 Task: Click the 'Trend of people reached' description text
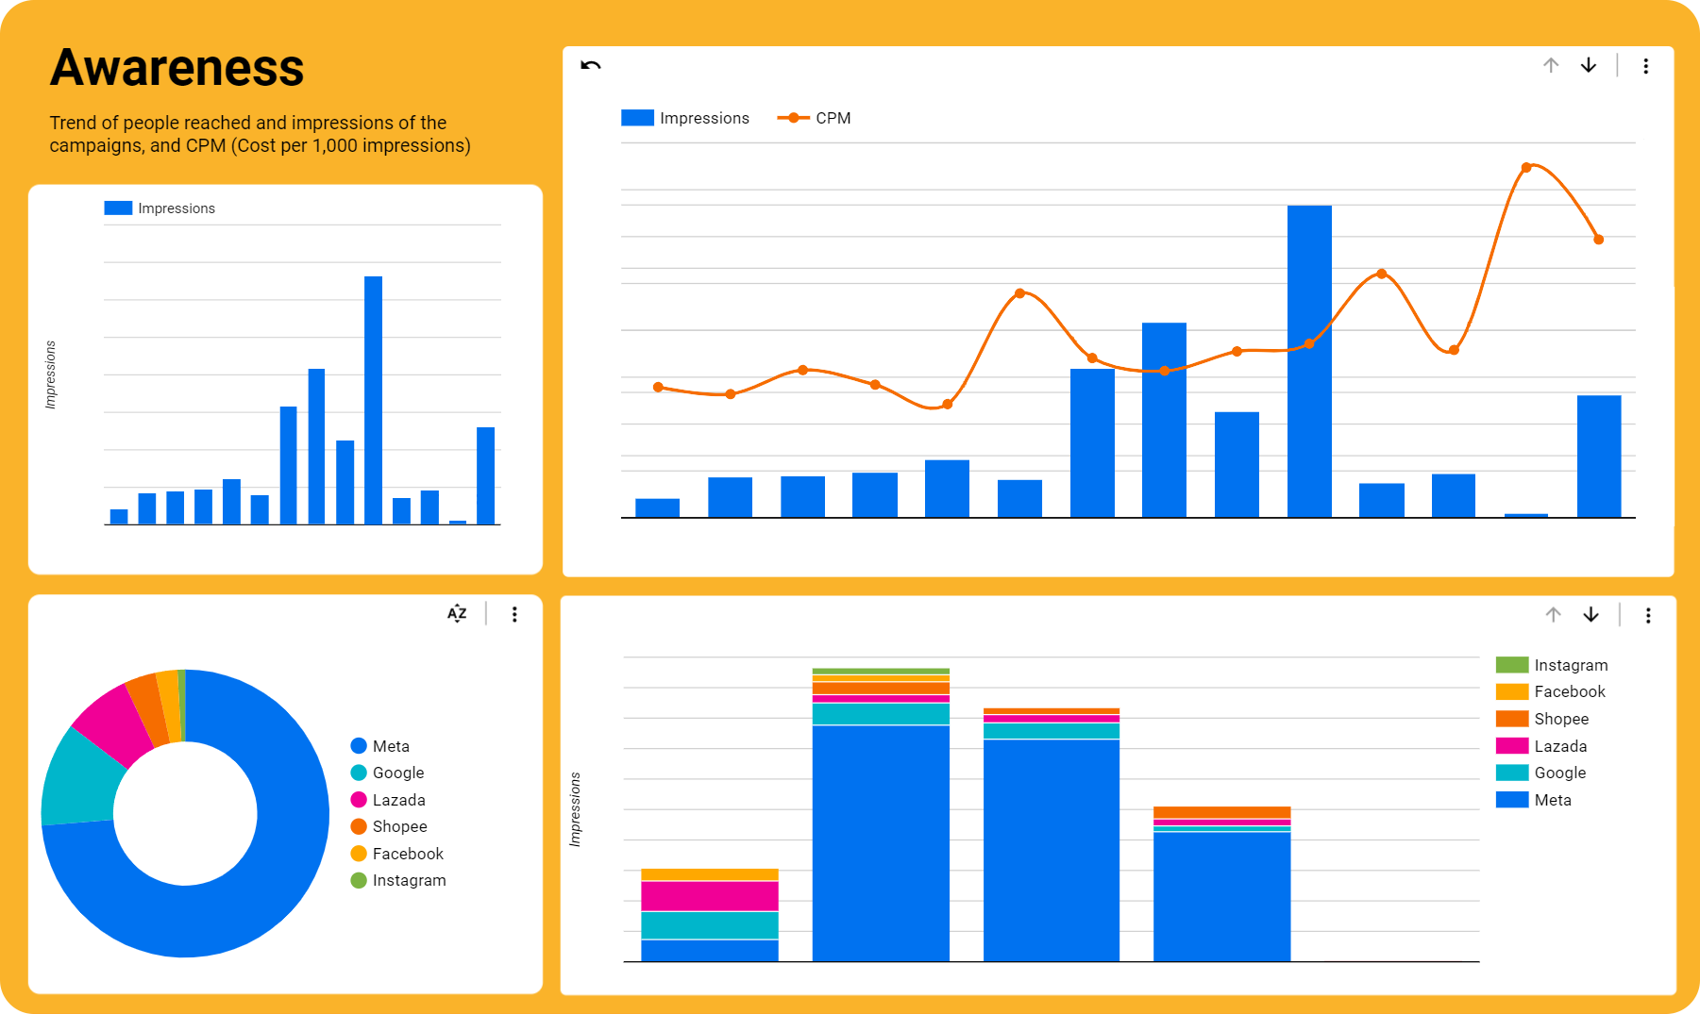point(260,134)
